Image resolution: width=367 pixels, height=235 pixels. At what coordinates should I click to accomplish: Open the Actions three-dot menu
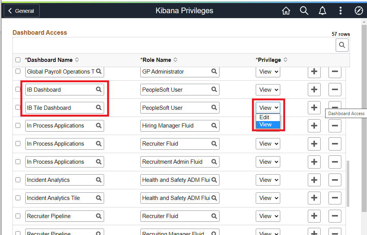pyautogui.click(x=341, y=11)
